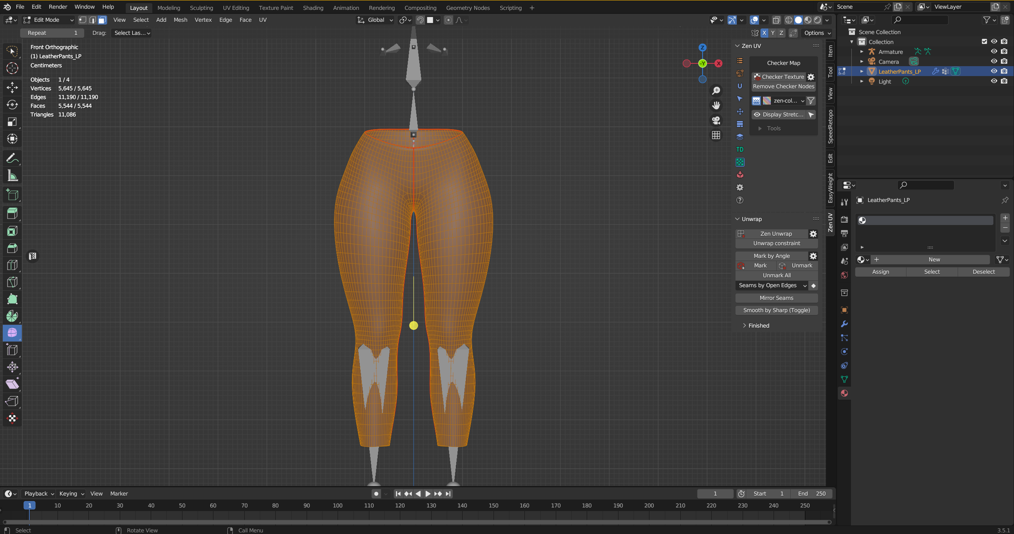Select the Move tool in toolbar
The image size is (1014, 534).
[12, 87]
